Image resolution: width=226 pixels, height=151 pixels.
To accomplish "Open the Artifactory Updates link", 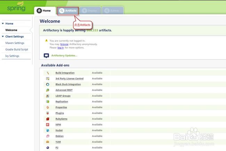I will [64, 55].
